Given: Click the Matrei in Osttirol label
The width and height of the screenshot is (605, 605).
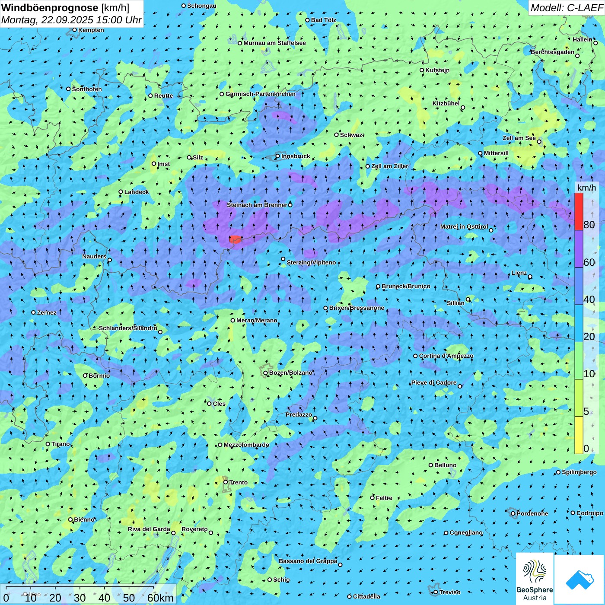Looking at the screenshot, I should coord(464,227).
